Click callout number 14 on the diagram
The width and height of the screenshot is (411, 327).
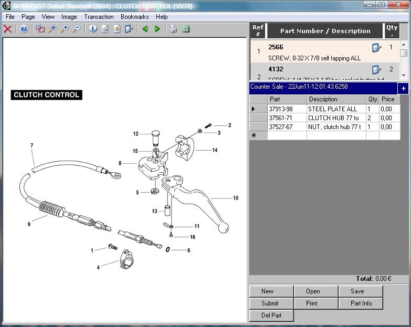[x=215, y=150]
